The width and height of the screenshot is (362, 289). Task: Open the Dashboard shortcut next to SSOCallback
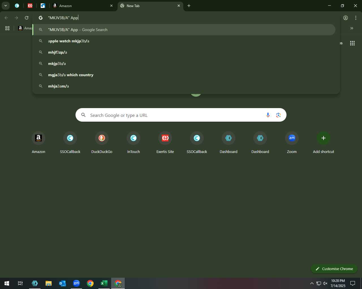pos(229,143)
